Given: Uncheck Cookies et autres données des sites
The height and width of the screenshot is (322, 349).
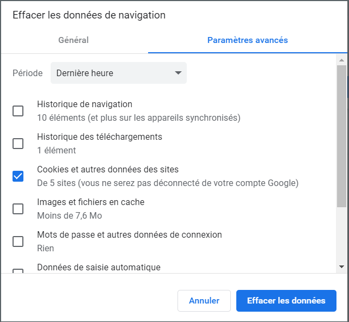Looking at the screenshot, I should tap(18, 176).
